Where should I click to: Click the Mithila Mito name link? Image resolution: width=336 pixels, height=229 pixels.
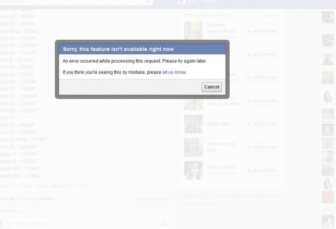point(218,124)
